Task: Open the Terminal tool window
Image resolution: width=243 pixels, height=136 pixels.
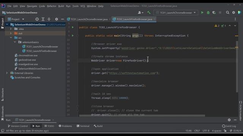Action: 83,126
